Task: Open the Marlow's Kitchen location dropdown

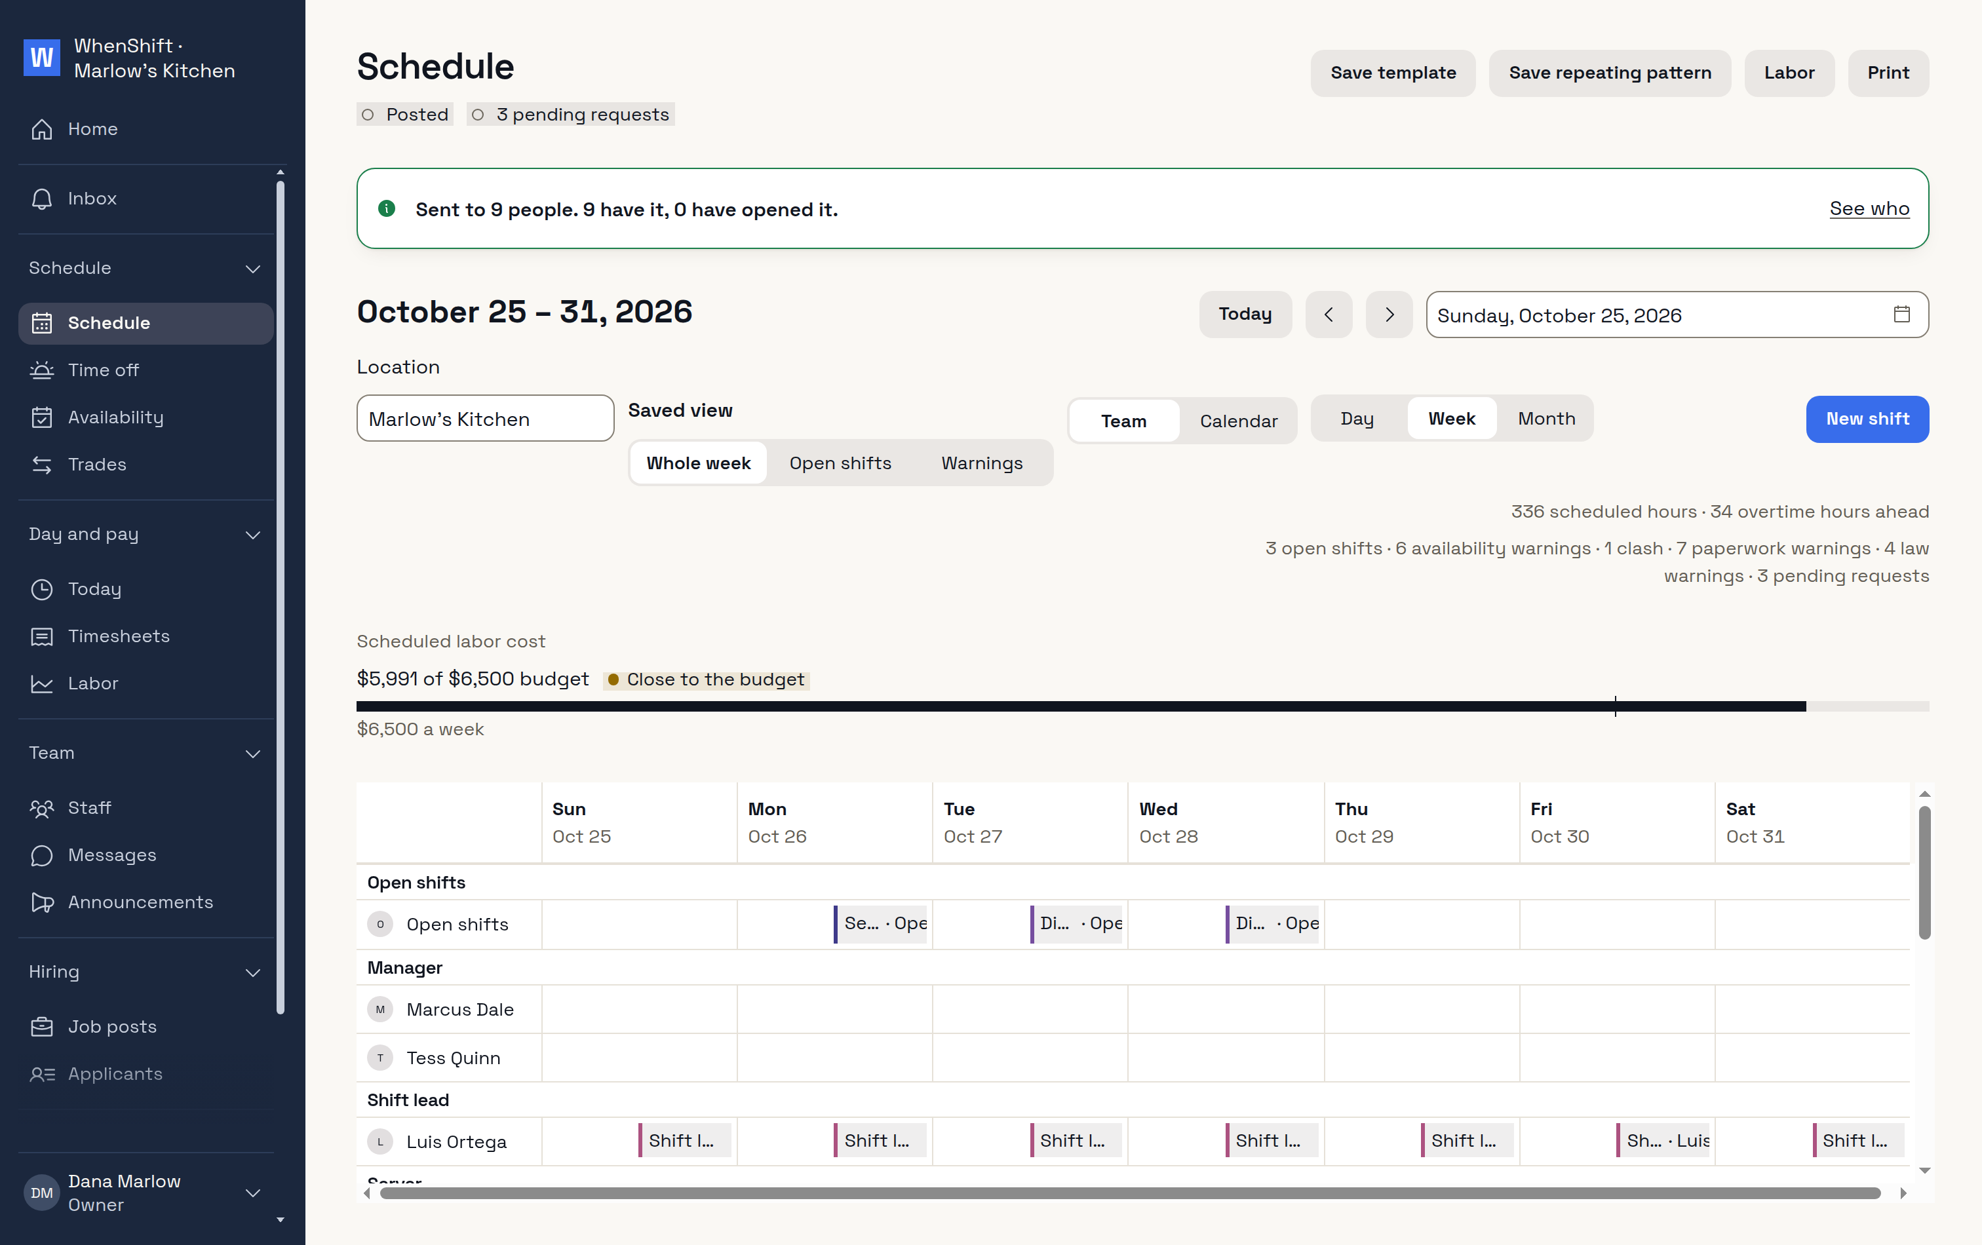Action: pos(485,419)
